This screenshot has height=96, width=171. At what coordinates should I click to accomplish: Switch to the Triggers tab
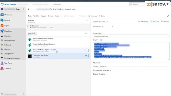[43, 16]
